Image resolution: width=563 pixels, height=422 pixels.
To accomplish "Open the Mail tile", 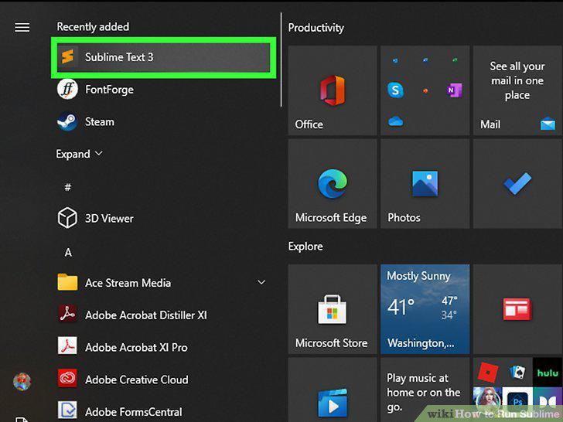I will pyautogui.click(x=517, y=90).
